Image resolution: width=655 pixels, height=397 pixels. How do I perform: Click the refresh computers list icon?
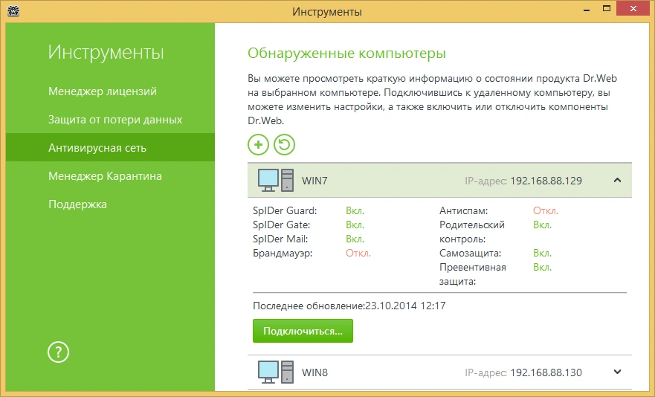(284, 144)
